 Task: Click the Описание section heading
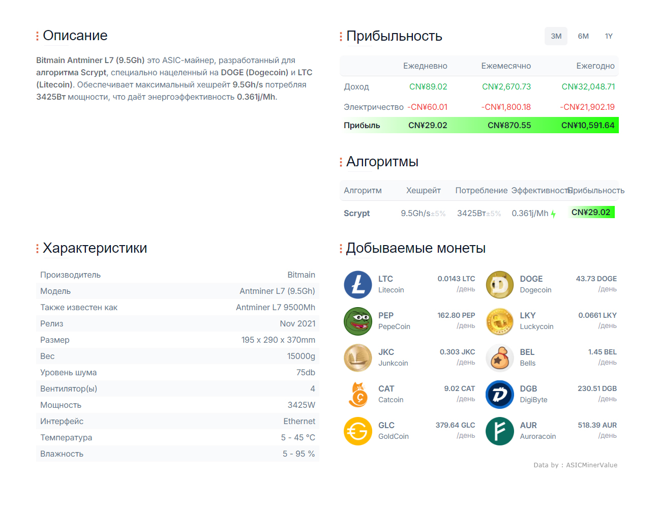(x=75, y=36)
